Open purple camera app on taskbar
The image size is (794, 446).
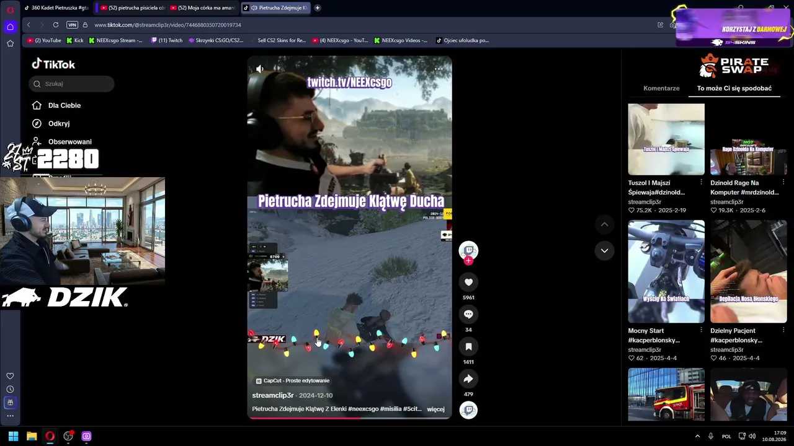pos(86,436)
